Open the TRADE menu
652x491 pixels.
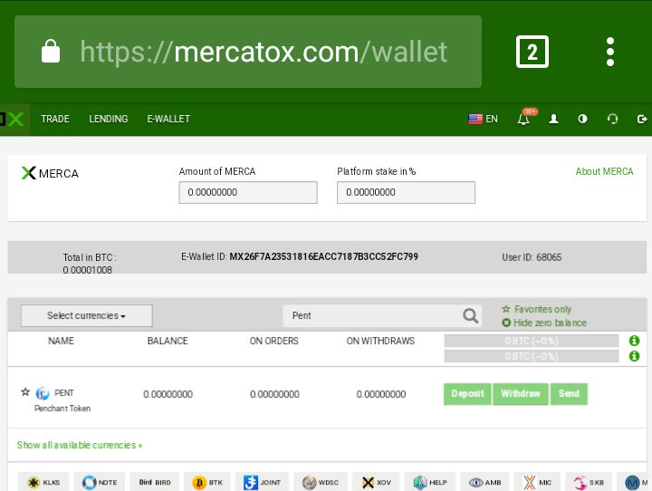pos(55,119)
